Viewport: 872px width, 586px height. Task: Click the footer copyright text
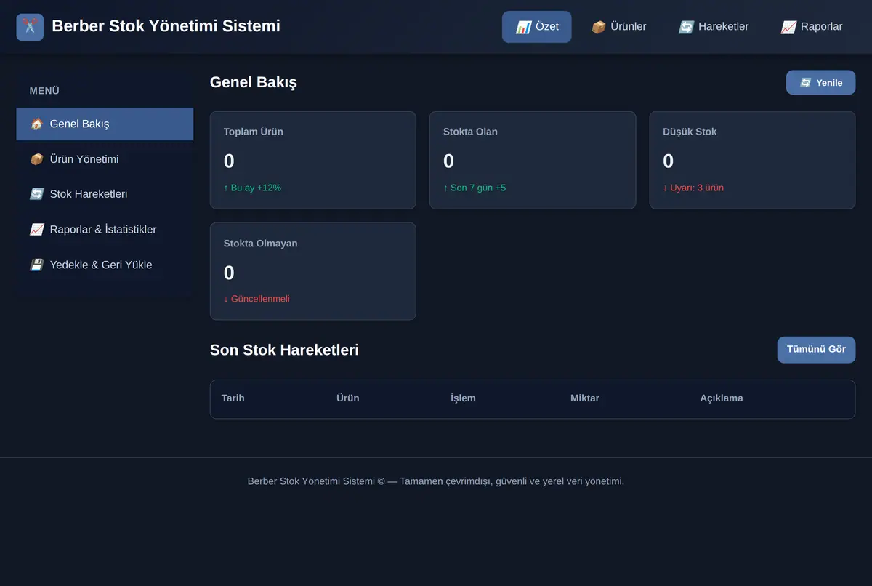pos(436,481)
